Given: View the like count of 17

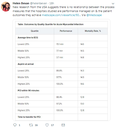Looking at the screenshot, I should 52,125.
